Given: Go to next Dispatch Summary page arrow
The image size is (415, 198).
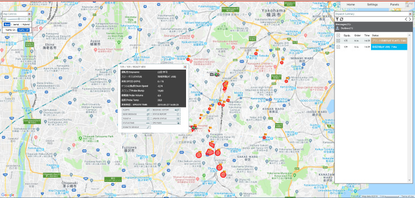Looking at the screenshot, I should click(410, 19).
